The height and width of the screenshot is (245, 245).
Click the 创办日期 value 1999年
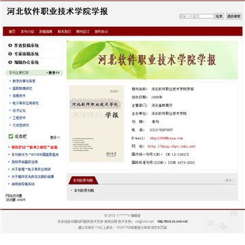(157, 97)
